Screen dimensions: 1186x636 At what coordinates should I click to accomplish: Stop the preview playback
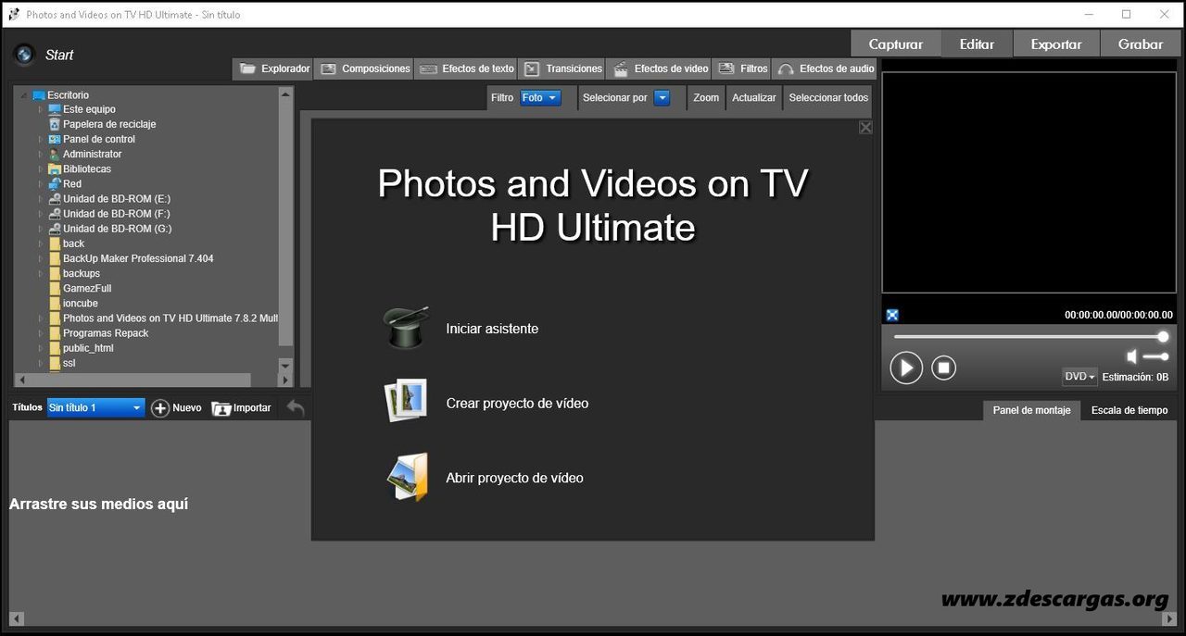943,368
